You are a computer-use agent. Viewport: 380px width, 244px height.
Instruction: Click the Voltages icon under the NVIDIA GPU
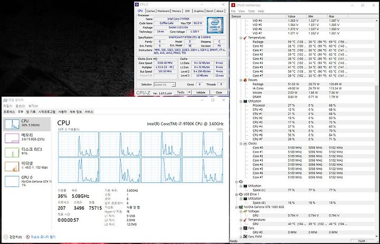245,211
